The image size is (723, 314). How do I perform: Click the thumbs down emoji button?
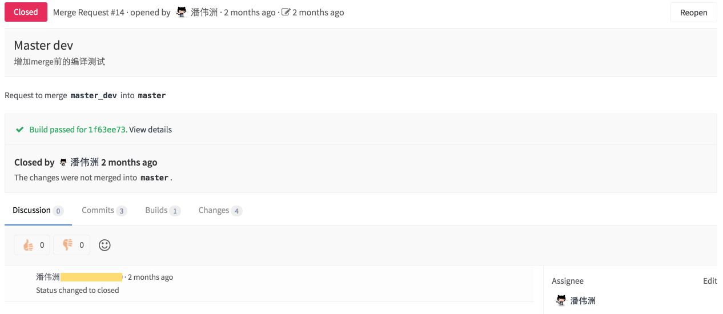[71, 245]
